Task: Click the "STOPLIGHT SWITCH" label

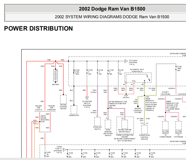Action: click(97, 128)
